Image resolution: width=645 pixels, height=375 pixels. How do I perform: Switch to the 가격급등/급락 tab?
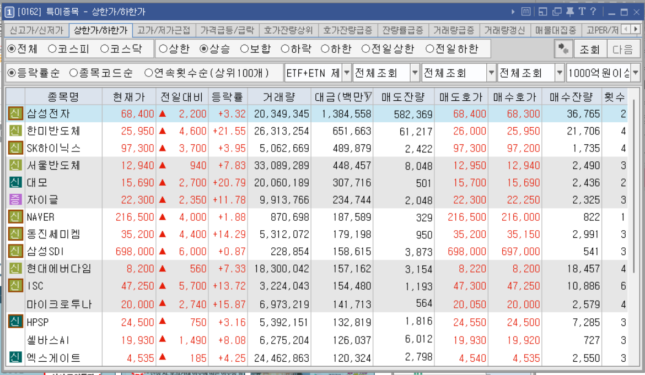(x=227, y=30)
